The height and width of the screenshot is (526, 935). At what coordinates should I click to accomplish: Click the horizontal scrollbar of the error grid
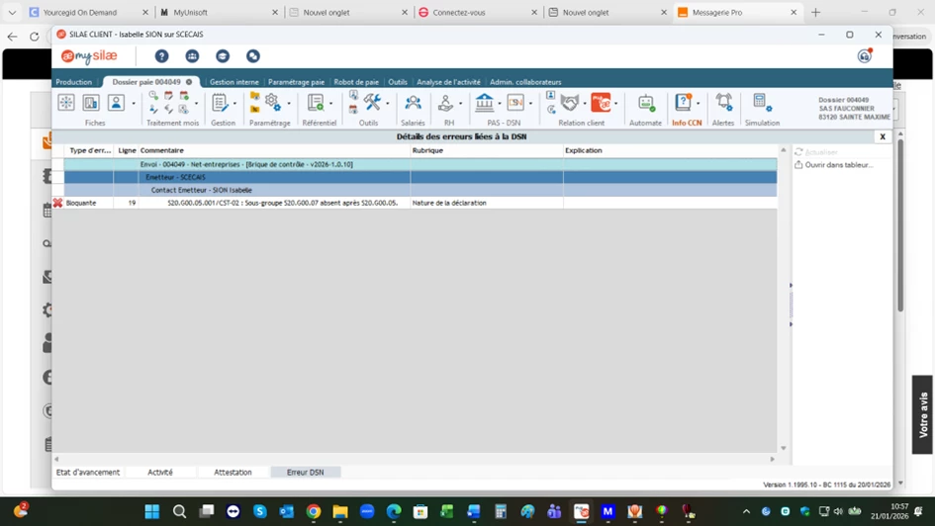[x=415, y=460]
